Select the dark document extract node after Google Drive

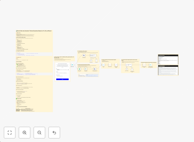[95, 69]
